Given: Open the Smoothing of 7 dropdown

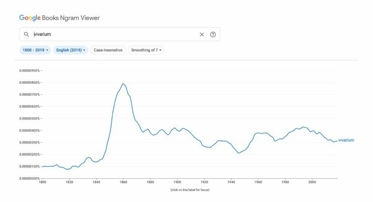Looking at the screenshot, I should [146, 50].
